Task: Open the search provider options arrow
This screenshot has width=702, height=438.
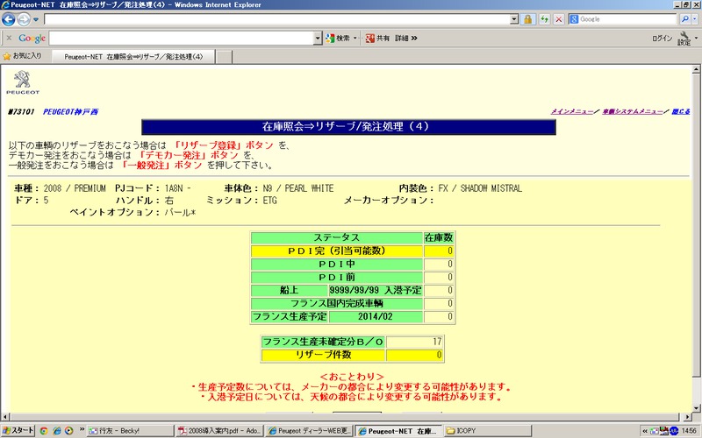Action: (x=695, y=19)
